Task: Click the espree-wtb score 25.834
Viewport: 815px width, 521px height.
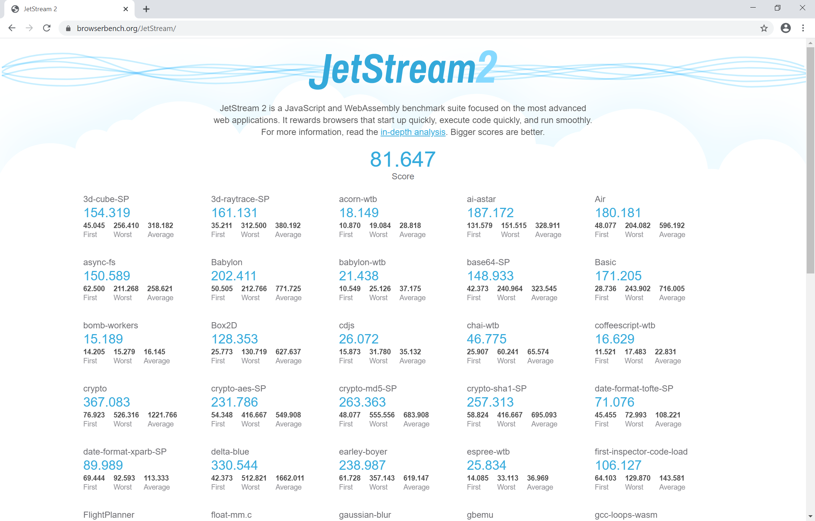Action: click(x=486, y=465)
